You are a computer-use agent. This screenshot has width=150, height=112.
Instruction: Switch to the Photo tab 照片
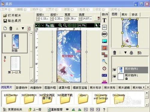pyautogui.click(x=124, y=15)
